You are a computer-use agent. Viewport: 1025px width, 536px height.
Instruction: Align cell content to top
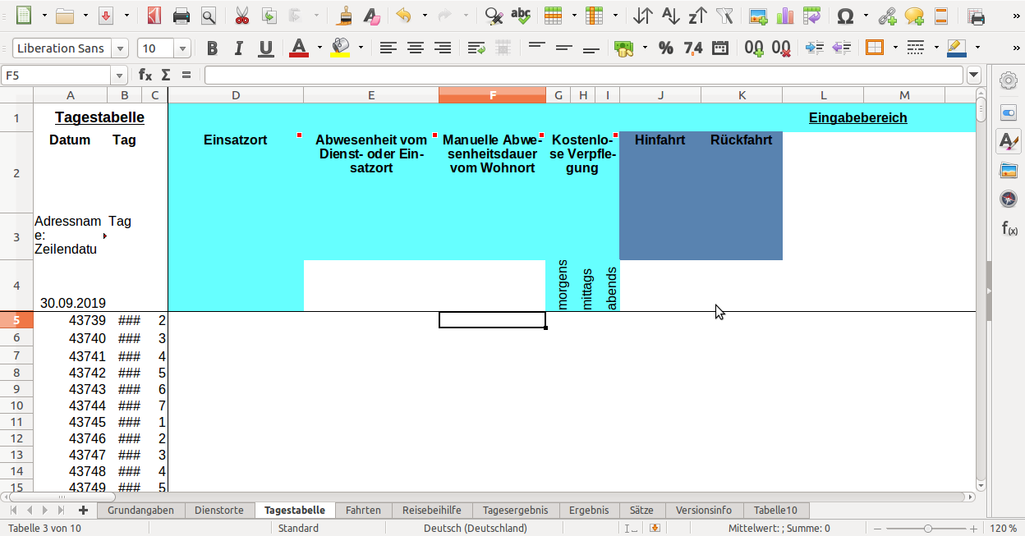(x=536, y=48)
